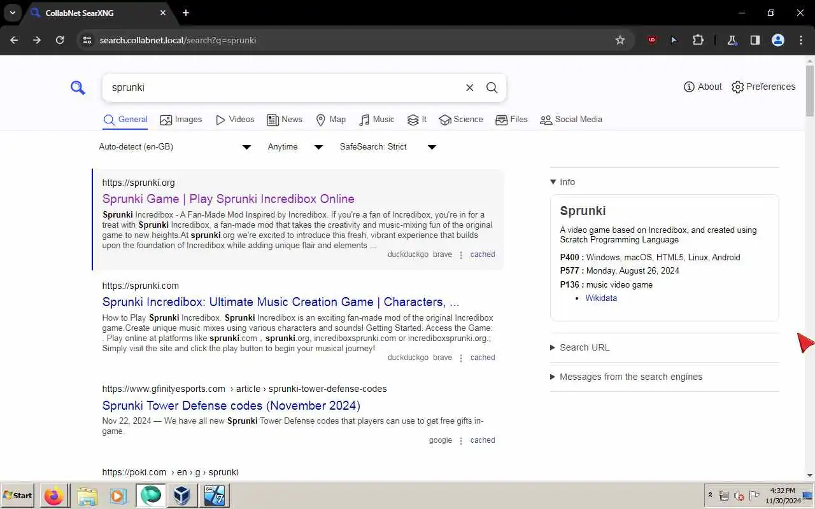815x509 pixels.
Task: Select the General tab
Action: [125, 120]
